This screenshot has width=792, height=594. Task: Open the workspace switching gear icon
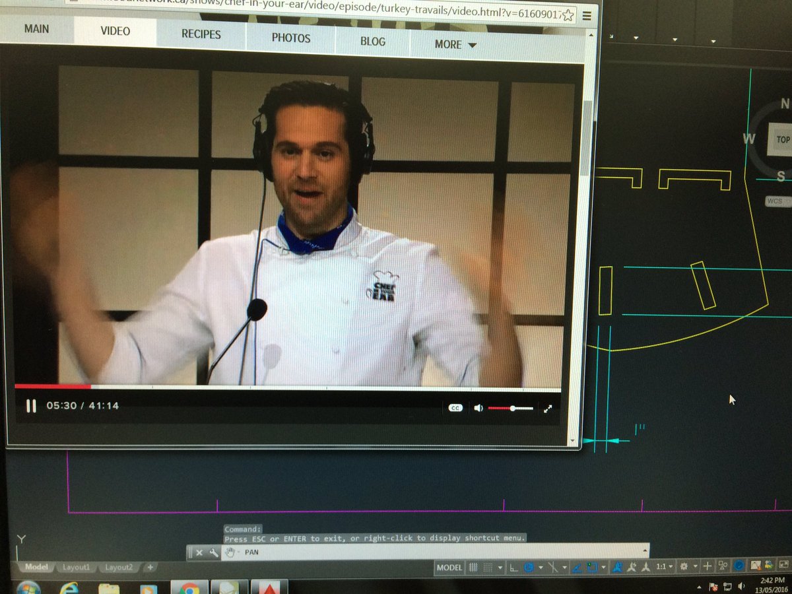coord(684,567)
